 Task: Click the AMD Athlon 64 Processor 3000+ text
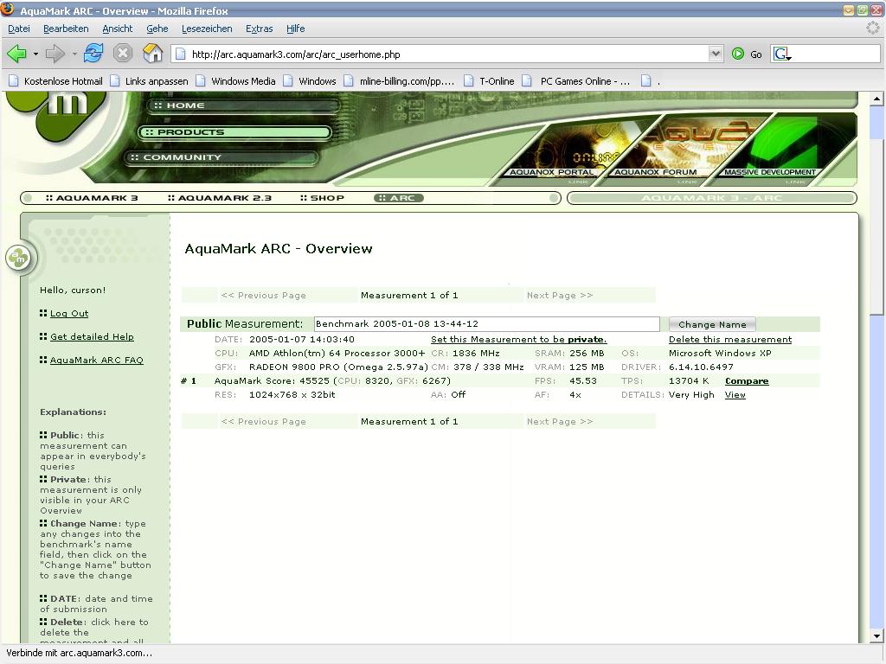coord(337,354)
